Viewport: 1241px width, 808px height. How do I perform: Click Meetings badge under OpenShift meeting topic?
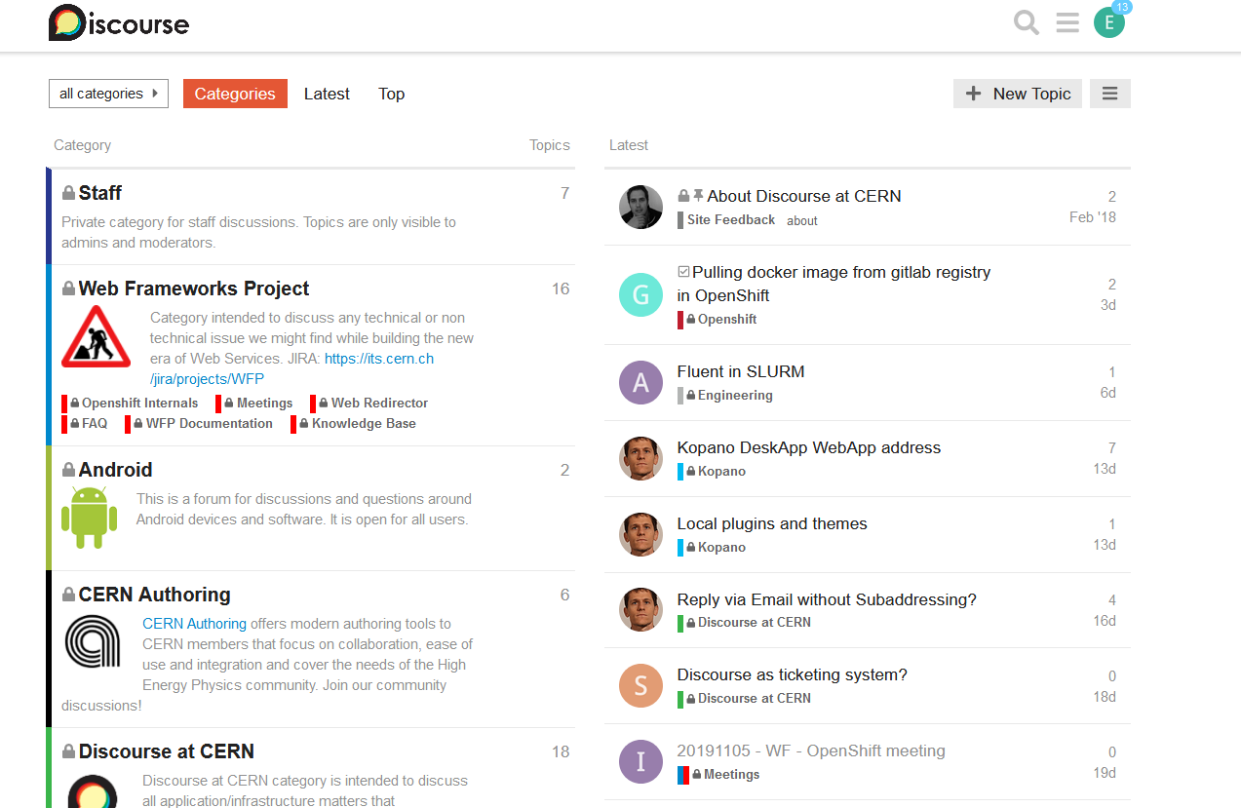click(x=719, y=775)
